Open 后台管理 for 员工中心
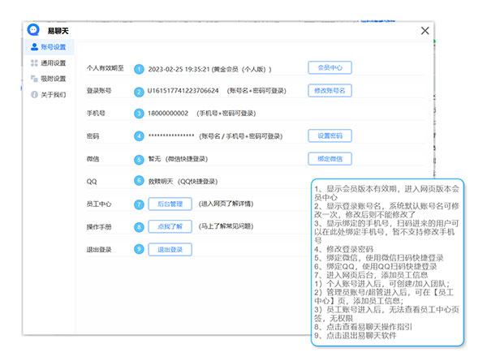The width and height of the screenshot is (487, 361). pos(170,204)
